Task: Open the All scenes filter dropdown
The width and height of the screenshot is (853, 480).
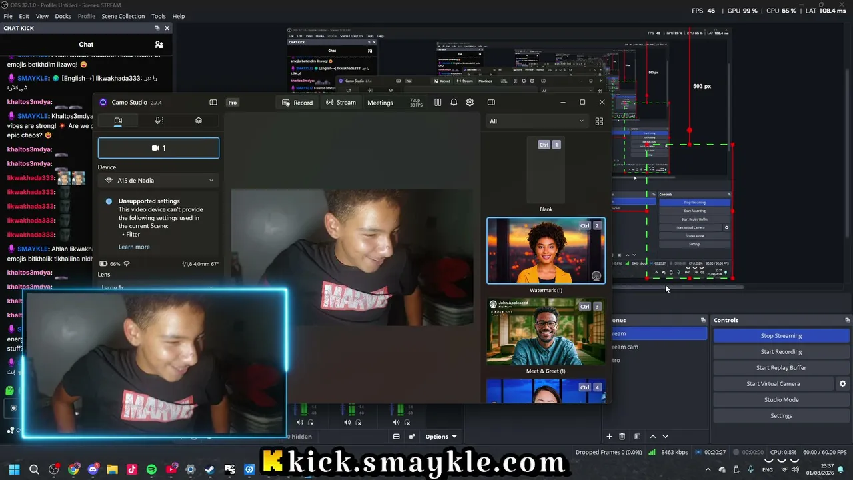Action: [536, 121]
